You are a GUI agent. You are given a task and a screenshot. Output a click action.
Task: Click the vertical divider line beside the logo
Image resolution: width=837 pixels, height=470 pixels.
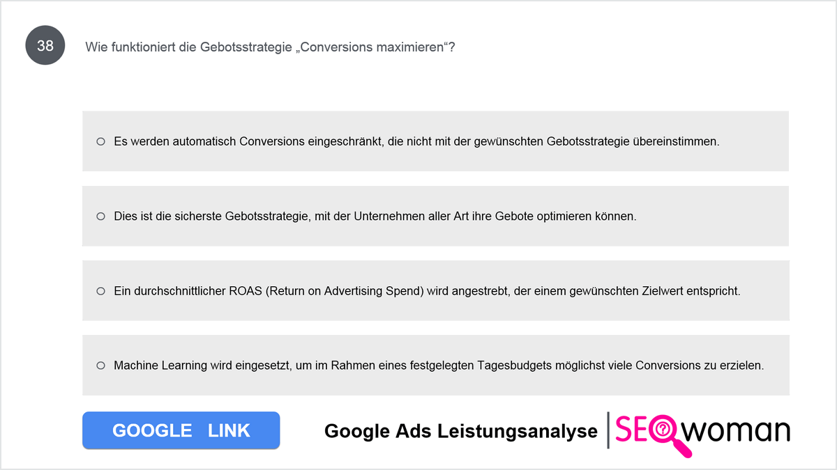tap(608, 430)
